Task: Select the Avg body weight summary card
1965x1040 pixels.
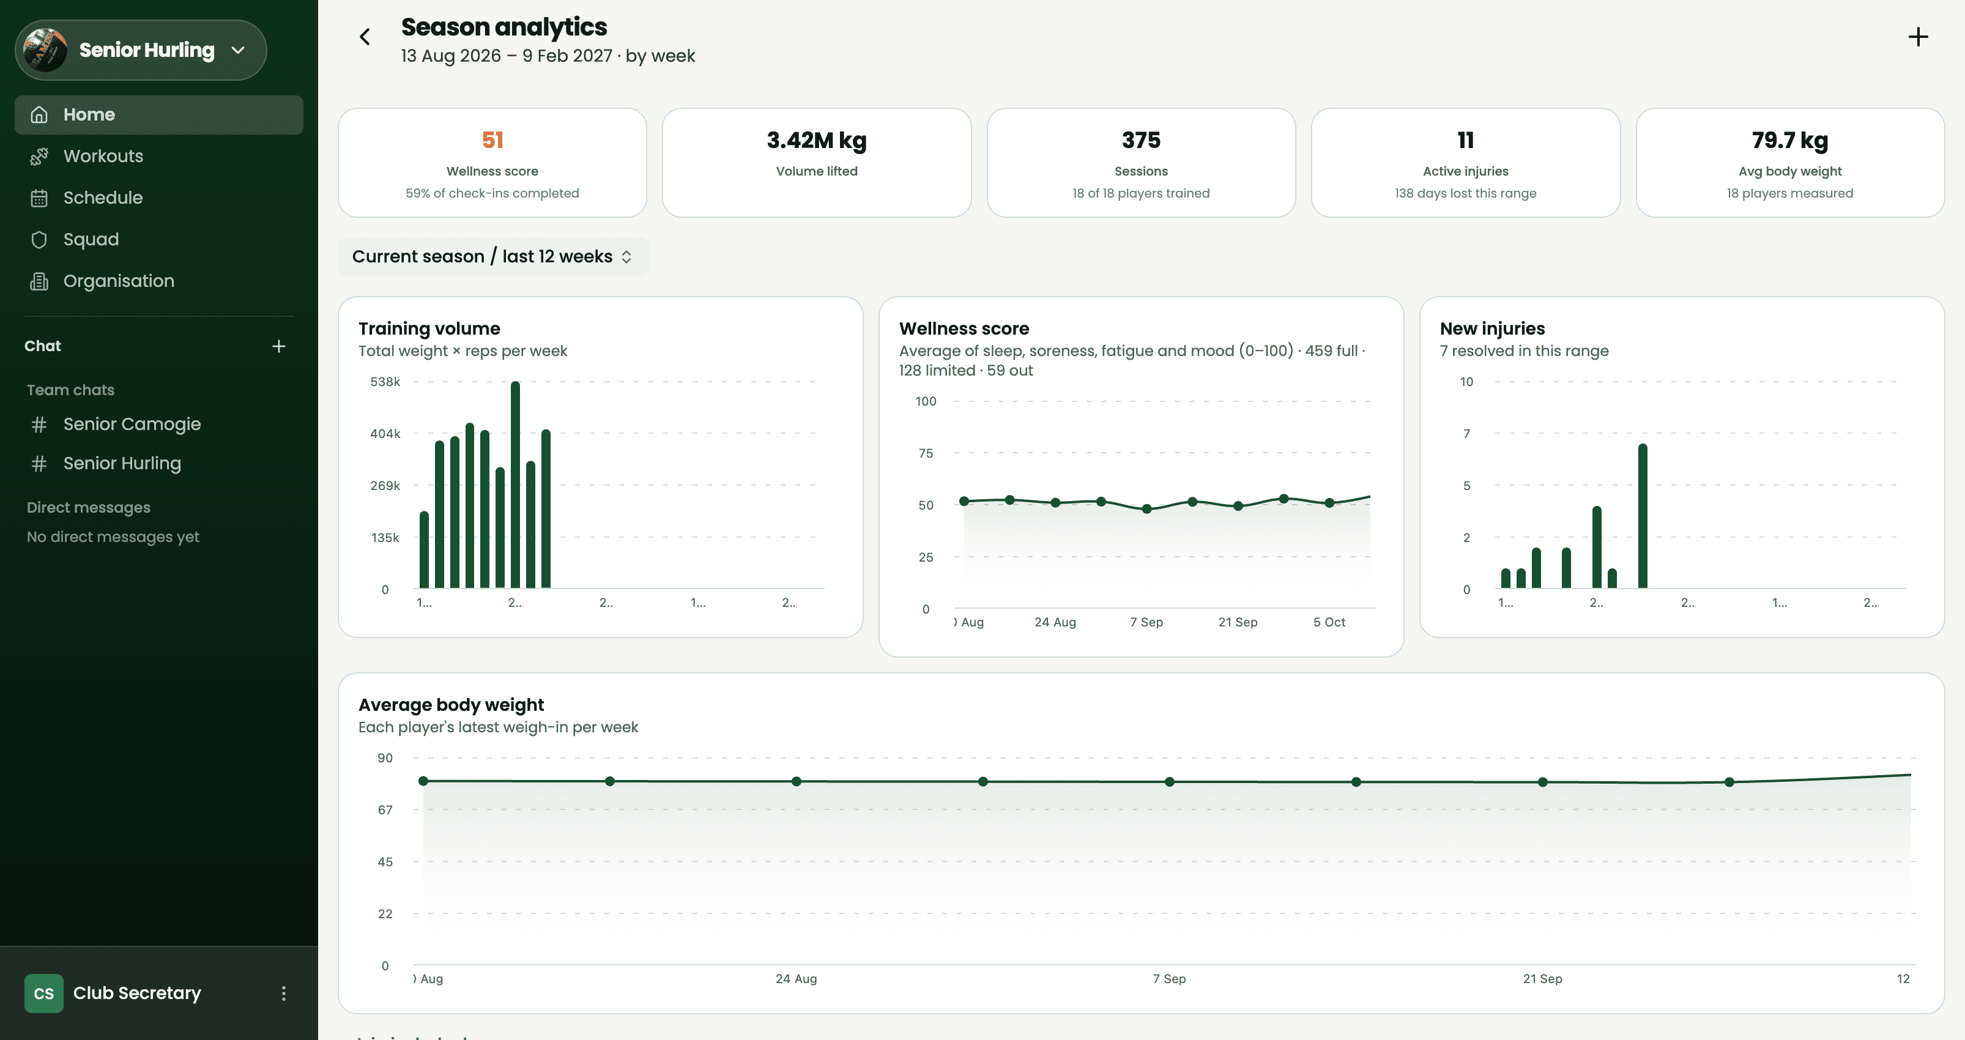Action: click(x=1789, y=163)
